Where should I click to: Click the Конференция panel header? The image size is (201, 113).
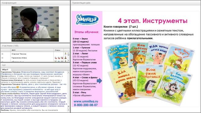click(35, 3)
